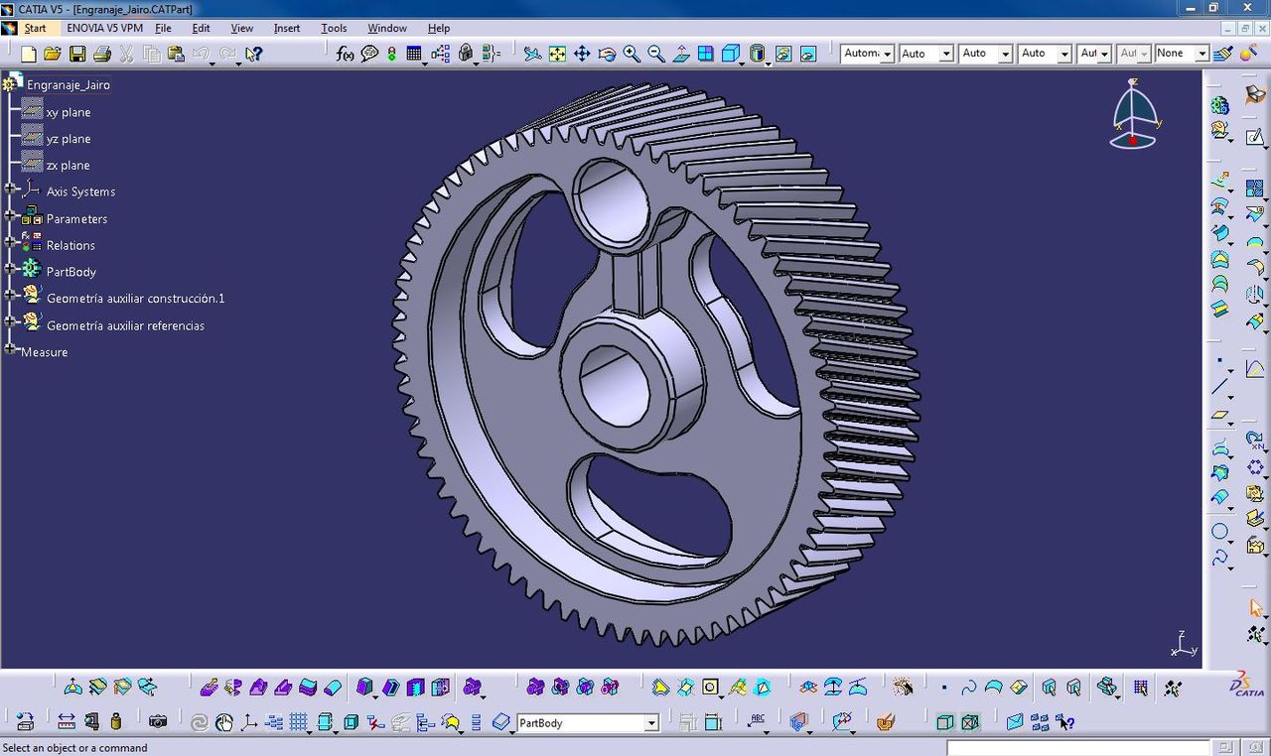Select Geometría auxiliar referencias in tree
This screenshot has width=1271, height=756.
point(125,325)
